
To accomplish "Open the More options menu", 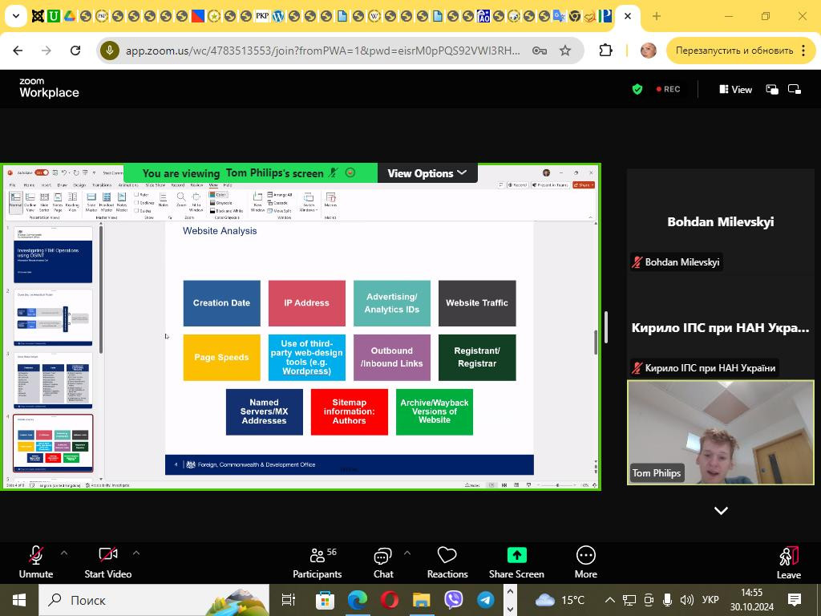I will 585,562.
